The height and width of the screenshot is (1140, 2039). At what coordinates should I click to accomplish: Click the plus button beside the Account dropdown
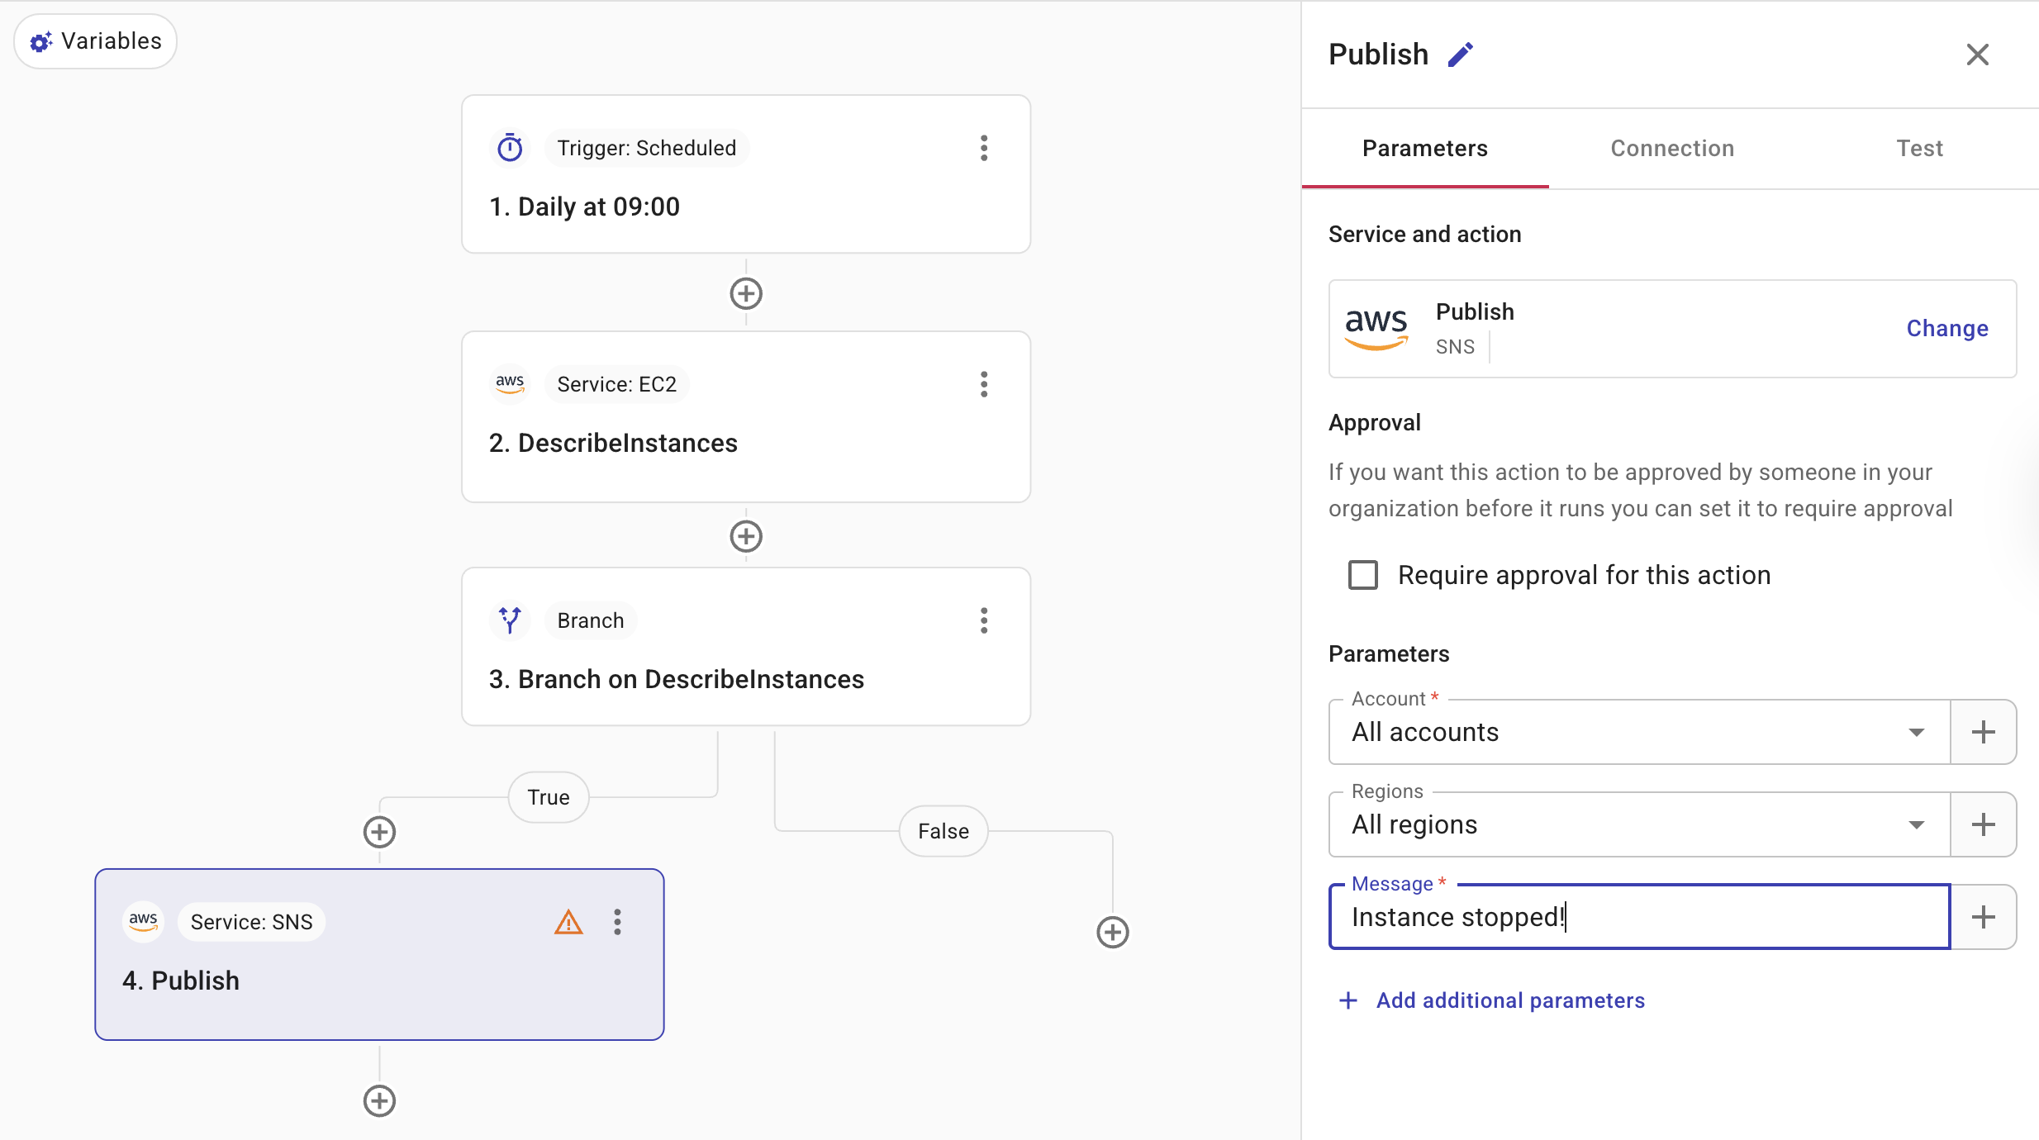[1983, 732]
